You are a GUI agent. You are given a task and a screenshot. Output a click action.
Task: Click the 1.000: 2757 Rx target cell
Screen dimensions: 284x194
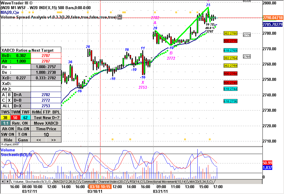point(46,67)
